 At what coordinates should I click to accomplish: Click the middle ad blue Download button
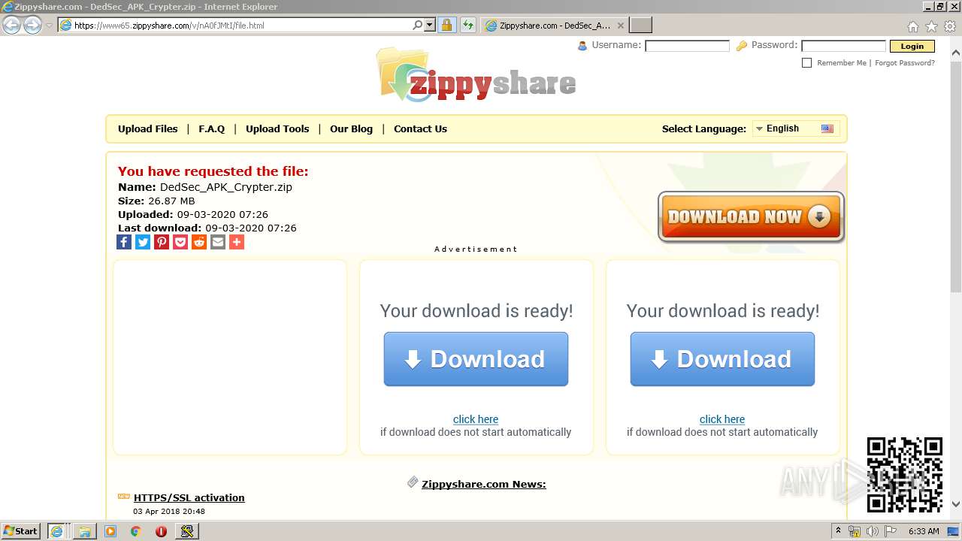click(x=476, y=359)
